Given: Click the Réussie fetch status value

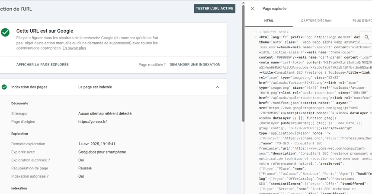Looking at the screenshot, I should click(85, 168).
